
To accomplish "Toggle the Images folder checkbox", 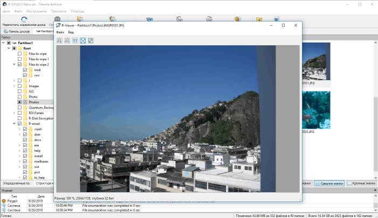I will click(19, 86).
